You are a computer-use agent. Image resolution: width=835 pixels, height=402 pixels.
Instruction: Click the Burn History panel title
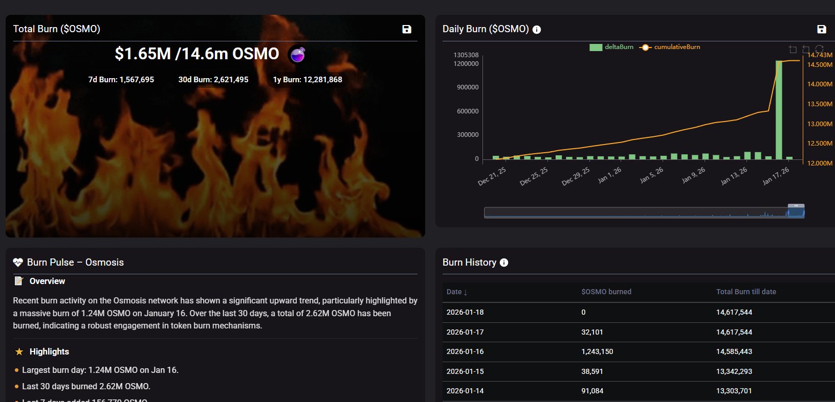point(469,263)
